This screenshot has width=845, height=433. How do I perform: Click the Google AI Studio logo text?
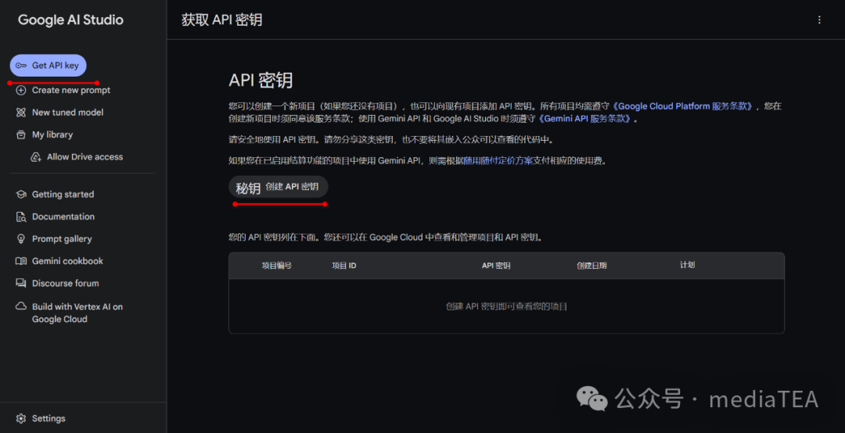70,20
